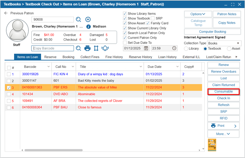The height and width of the screenshot is (158, 245).
Task: Open Computer Booking
Action: 213,32
